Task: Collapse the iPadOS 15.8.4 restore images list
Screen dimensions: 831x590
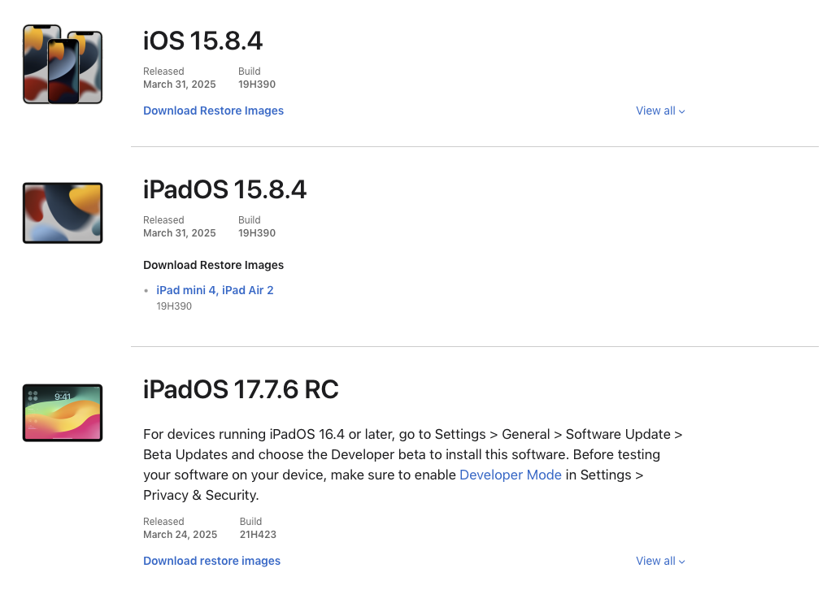Action: click(213, 265)
